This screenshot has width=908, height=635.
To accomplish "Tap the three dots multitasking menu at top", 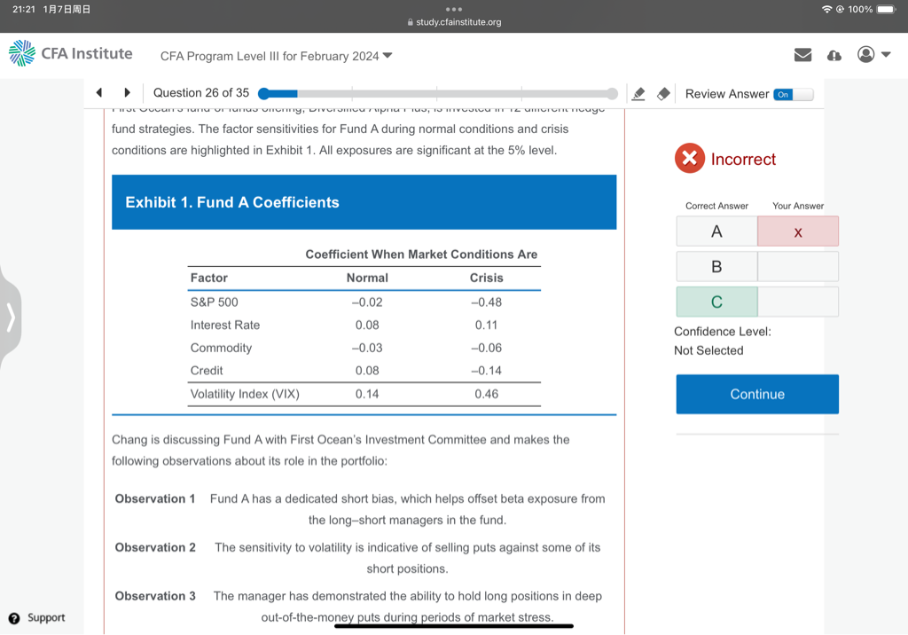I will tap(454, 10).
